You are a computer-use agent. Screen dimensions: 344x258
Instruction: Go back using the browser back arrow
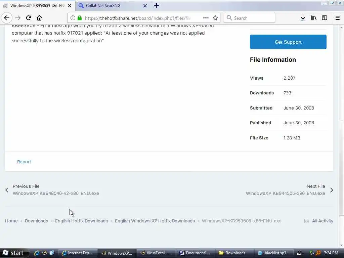(7, 18)
